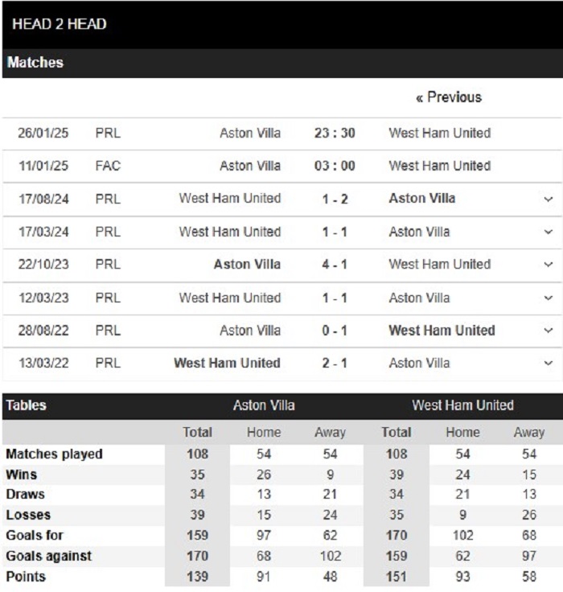
Task: Click the 1 - 2 score on 17/08/24
Action: coord(335,199)
